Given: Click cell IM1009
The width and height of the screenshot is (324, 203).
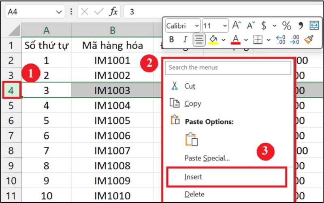Looking at the screenshot, I should (113, 181).
